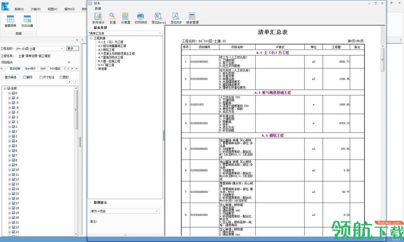Switch to the 协作 tab

coord(43,68)
